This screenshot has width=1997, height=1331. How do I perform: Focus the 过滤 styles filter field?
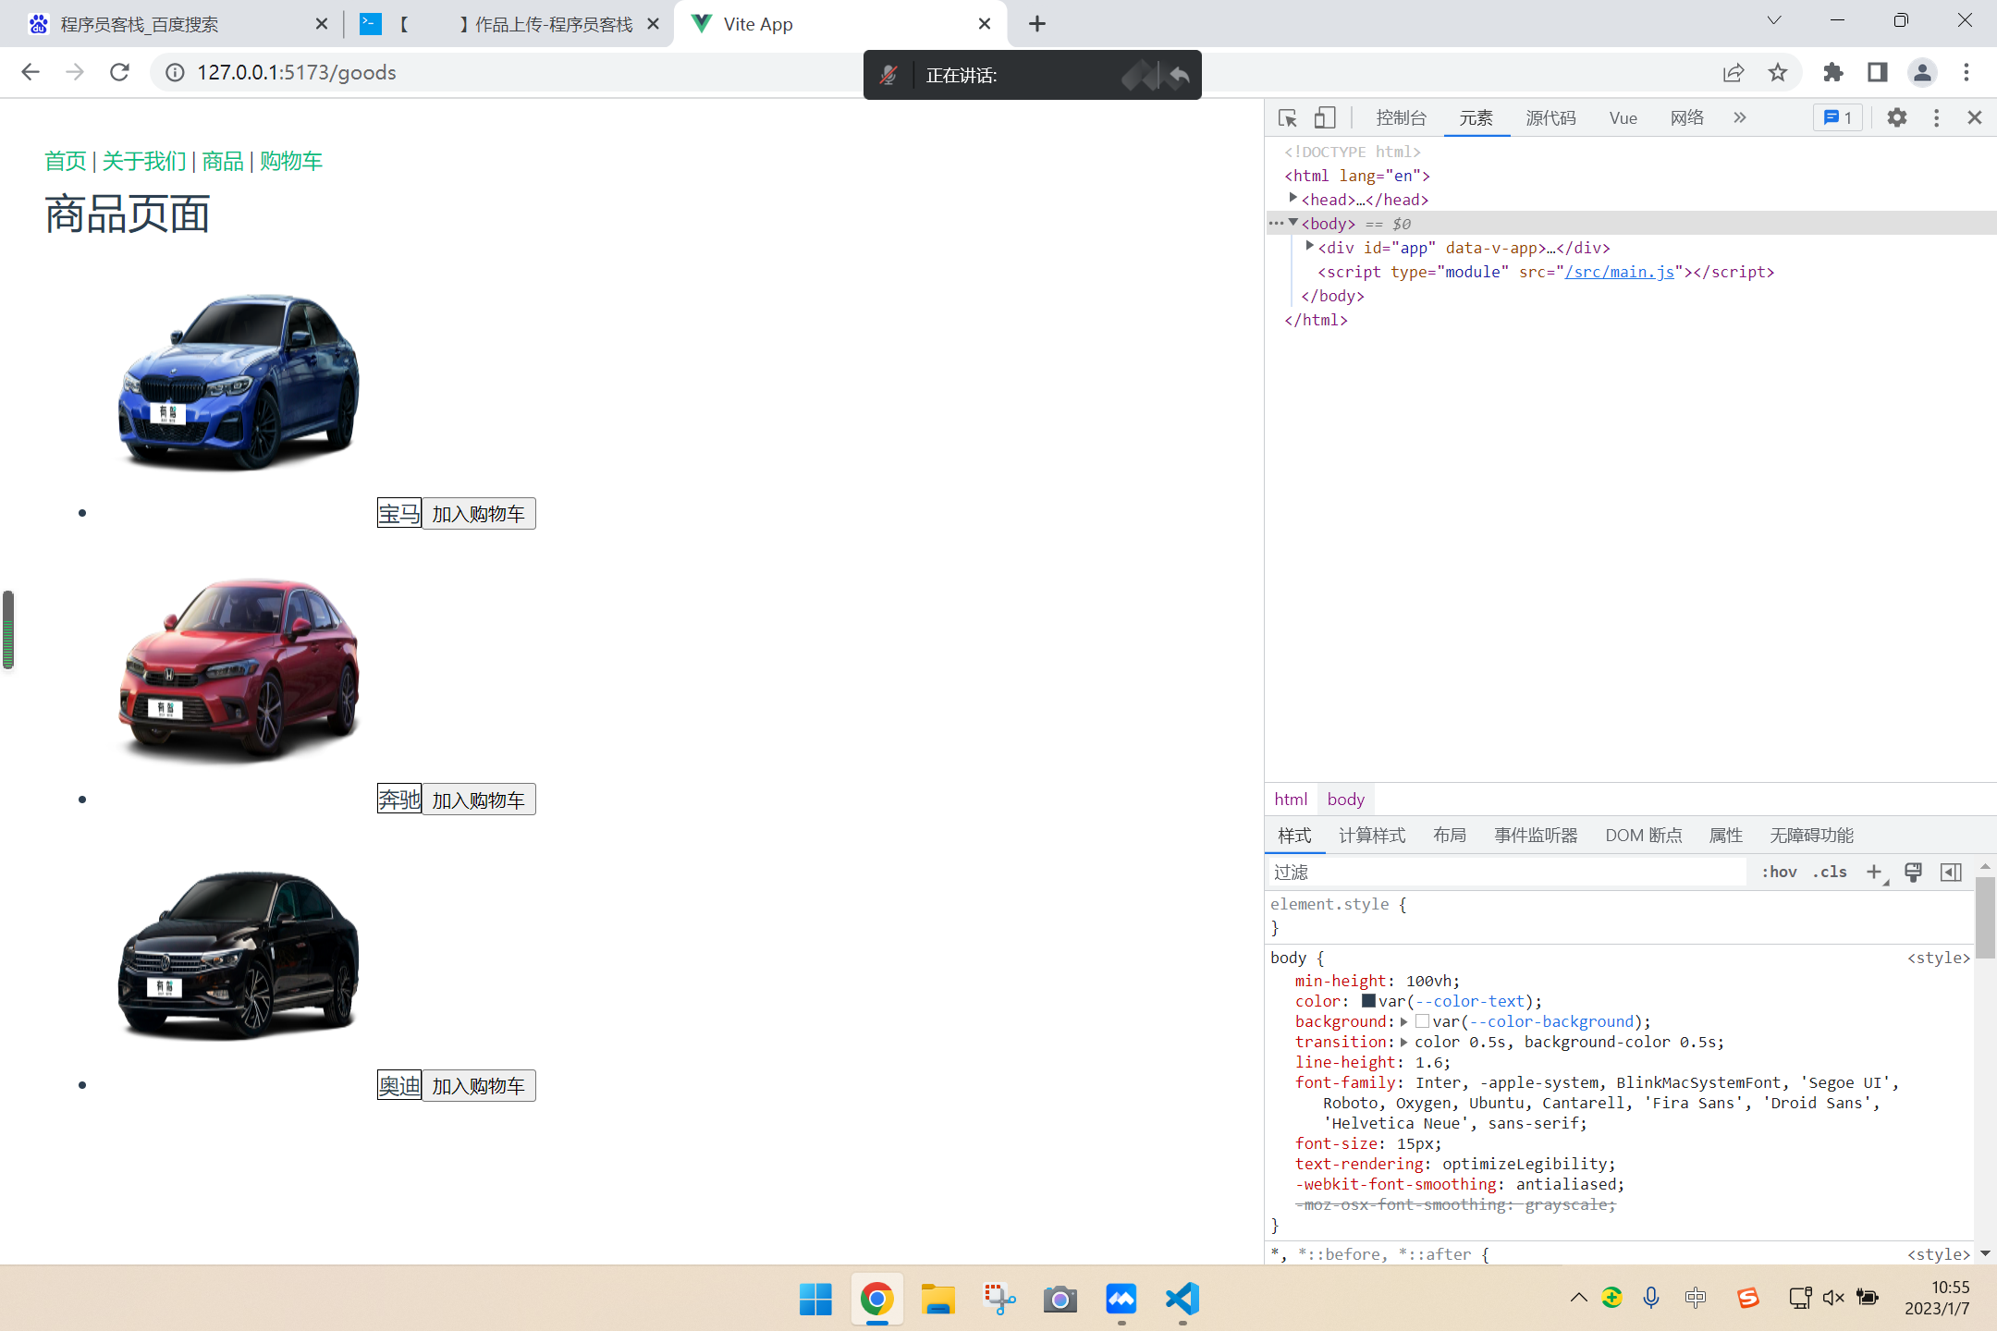pyautogui.click(x=1507, y=872)
